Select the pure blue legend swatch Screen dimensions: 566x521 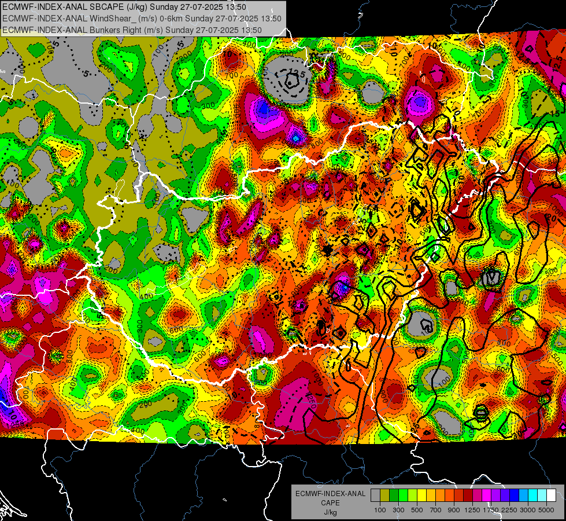(x=515, y=495)
